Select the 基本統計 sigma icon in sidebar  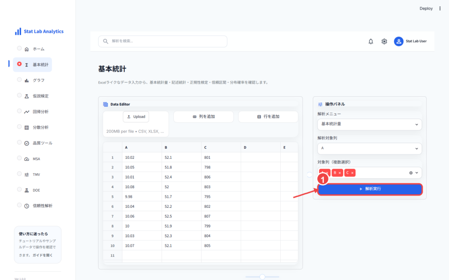tap(27, 65)
